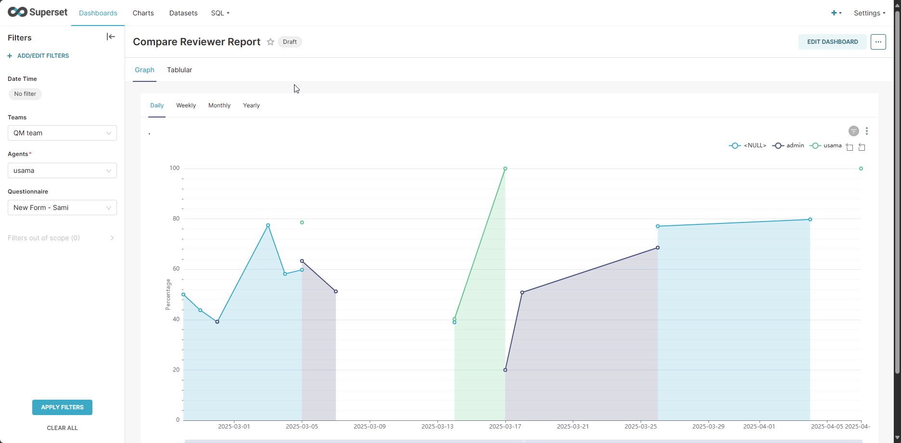
Task: Open the chart's vertical kebab options menu
Action: [x=867, y=131]
